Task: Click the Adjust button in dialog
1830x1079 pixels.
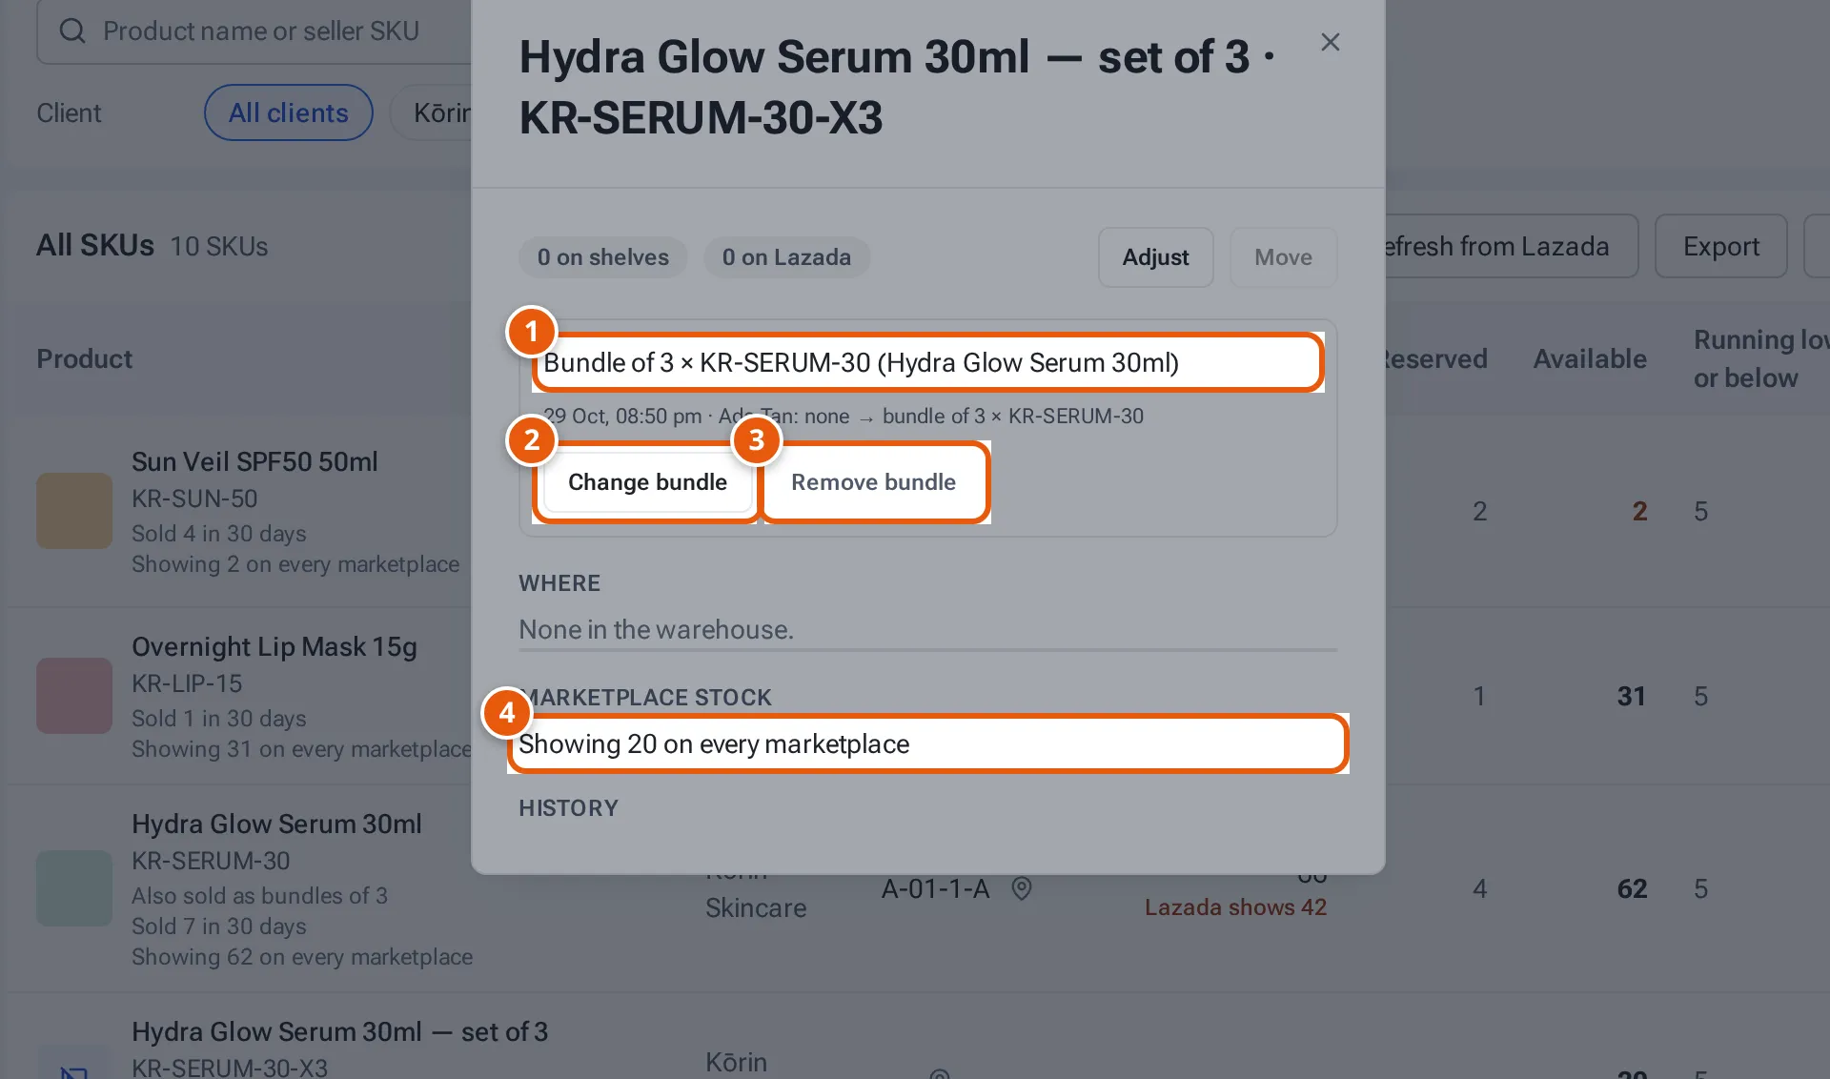Action: (x=1155, y=257)
